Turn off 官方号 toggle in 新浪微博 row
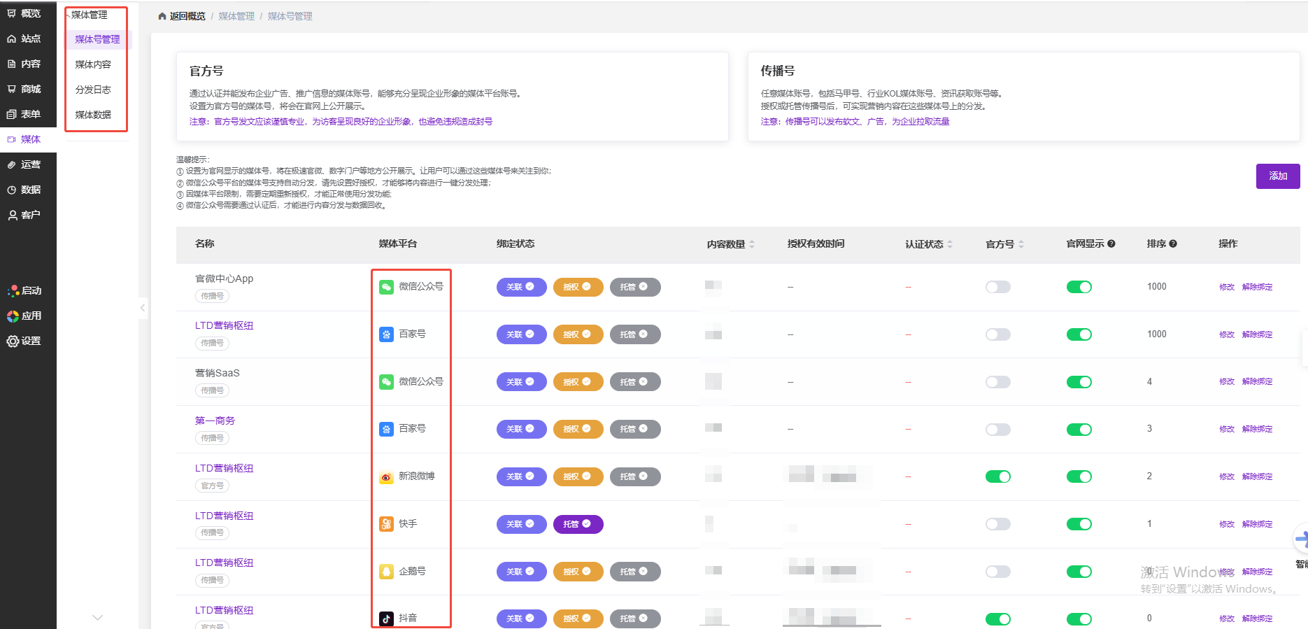 point(997,477)
